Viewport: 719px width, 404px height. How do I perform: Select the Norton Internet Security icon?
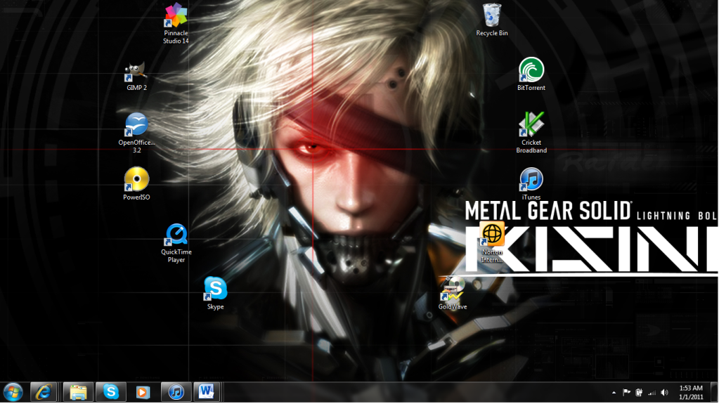[491, 242]
